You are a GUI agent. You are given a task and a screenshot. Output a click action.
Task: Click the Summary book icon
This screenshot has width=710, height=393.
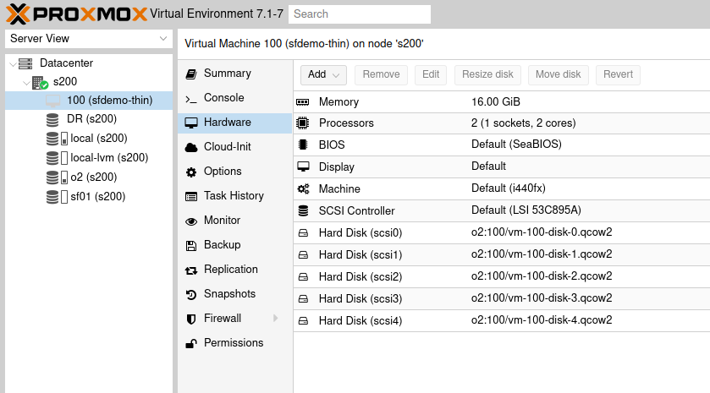pyautogui.click(x=191, y=74)
